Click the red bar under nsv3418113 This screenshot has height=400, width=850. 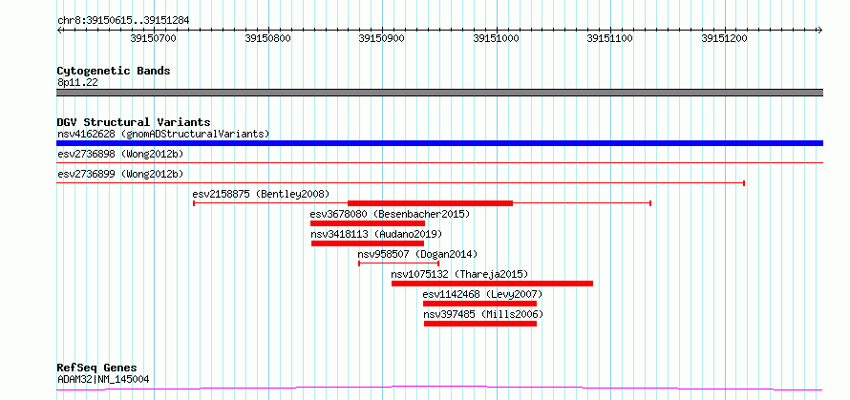(x=368, y=243)
